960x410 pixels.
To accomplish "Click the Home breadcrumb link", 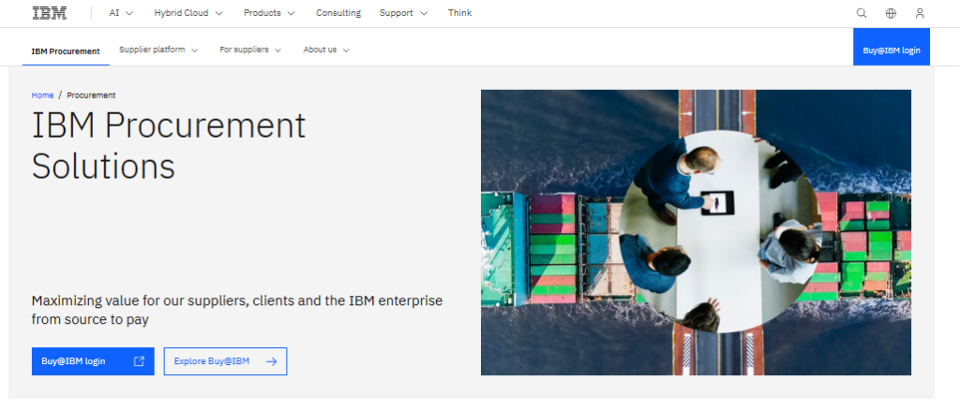I will (x=42, y=95).
